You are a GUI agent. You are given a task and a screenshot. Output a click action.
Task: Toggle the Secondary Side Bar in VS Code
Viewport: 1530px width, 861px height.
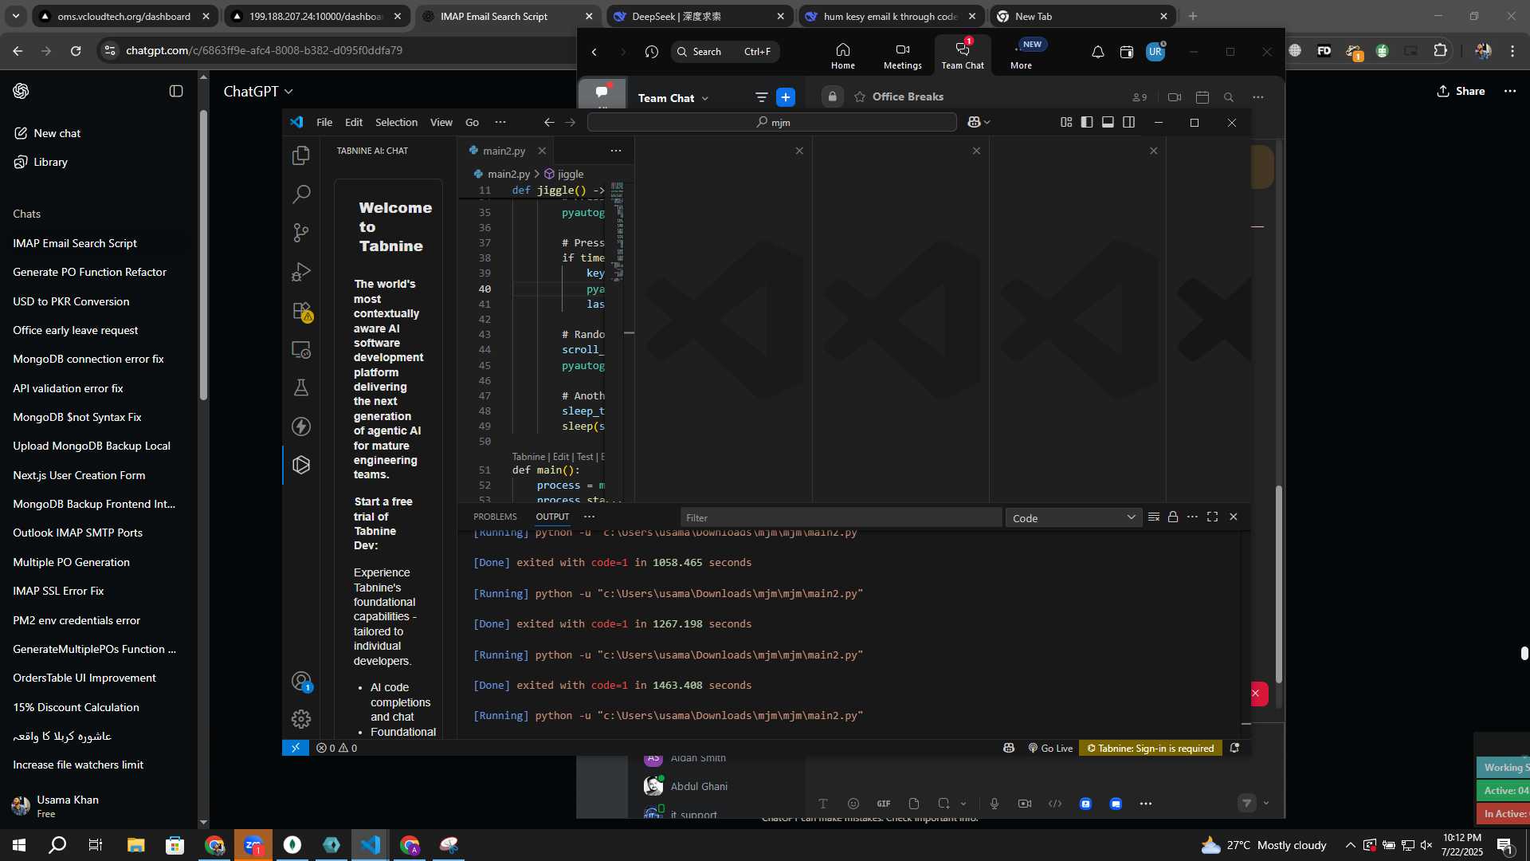(x=1128, y=122)
